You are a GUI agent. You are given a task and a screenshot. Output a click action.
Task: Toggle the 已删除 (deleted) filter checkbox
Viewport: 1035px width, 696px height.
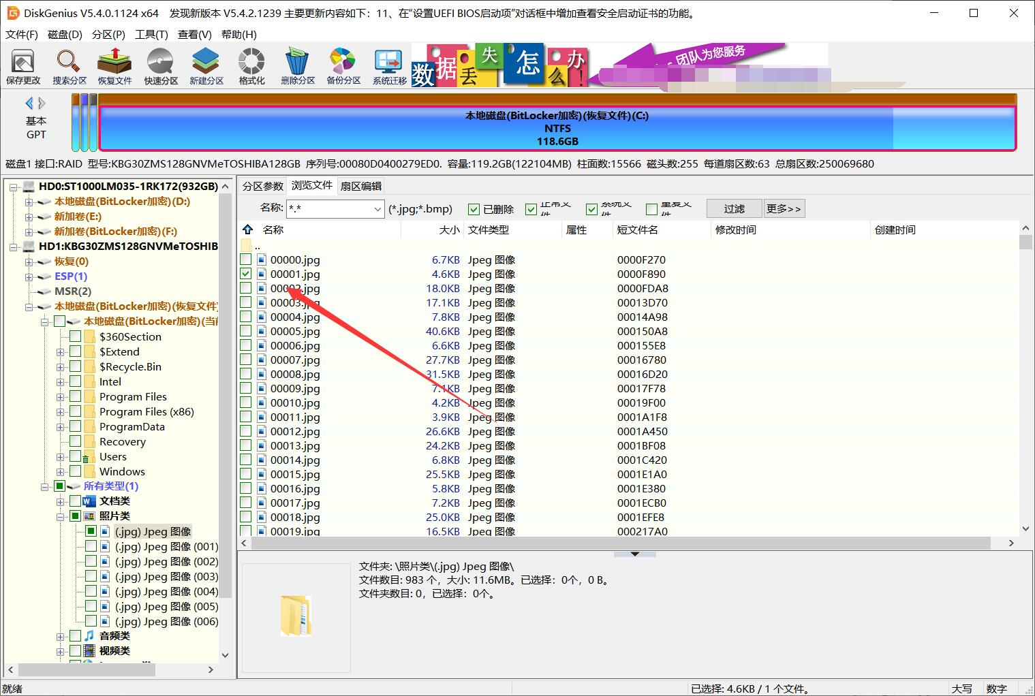coord(474,209)
